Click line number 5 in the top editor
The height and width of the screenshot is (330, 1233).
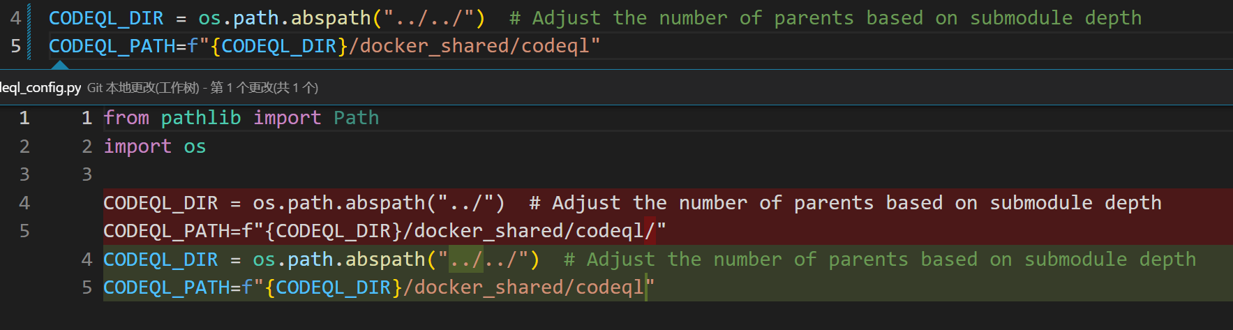16,47
